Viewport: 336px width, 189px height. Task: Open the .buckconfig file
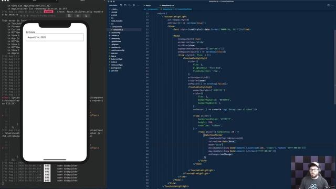[115, 33]
